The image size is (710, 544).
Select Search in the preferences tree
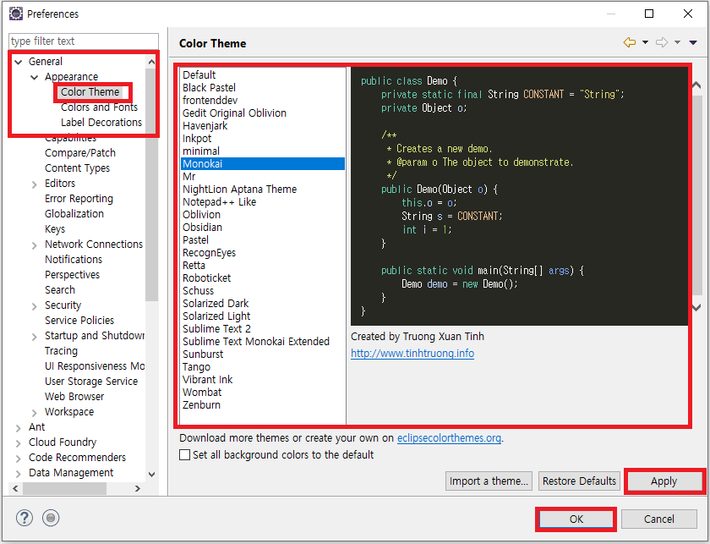pos(60,289)
